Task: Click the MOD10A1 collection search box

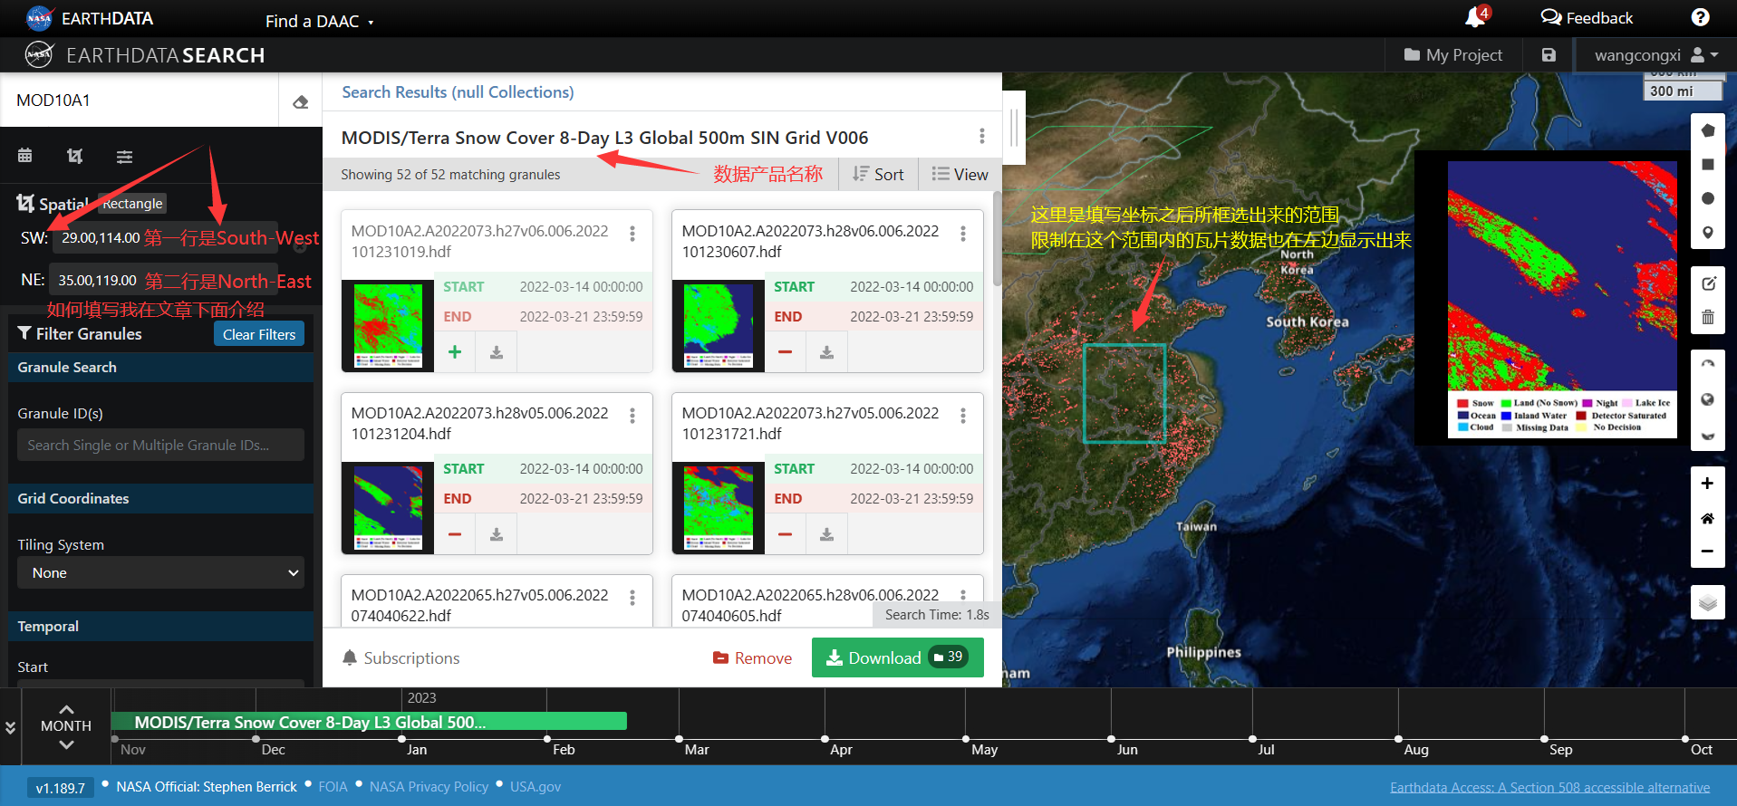Action: 140,101
